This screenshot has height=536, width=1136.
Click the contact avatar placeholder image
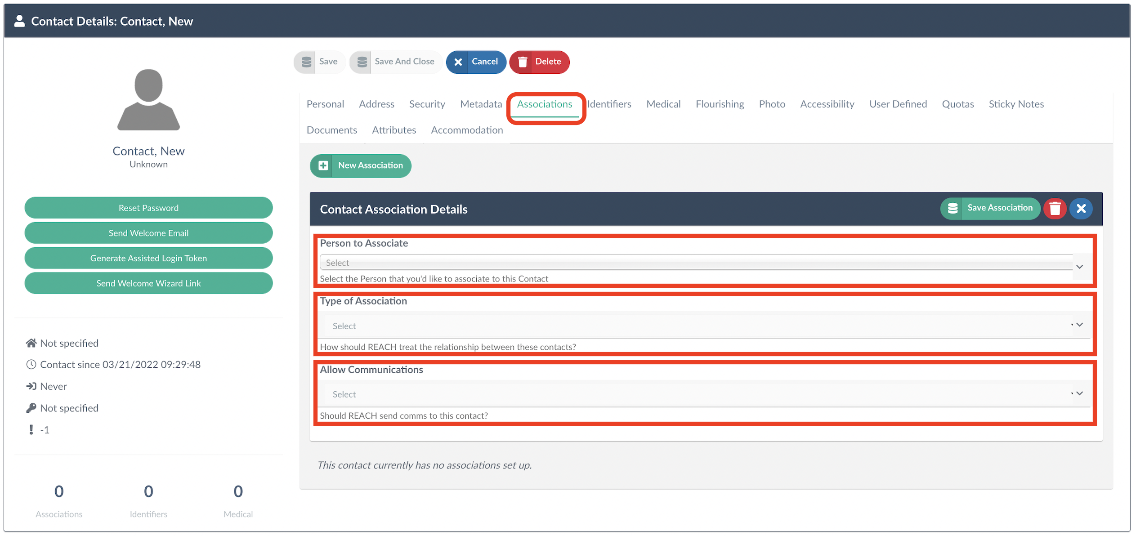[148, 100]
